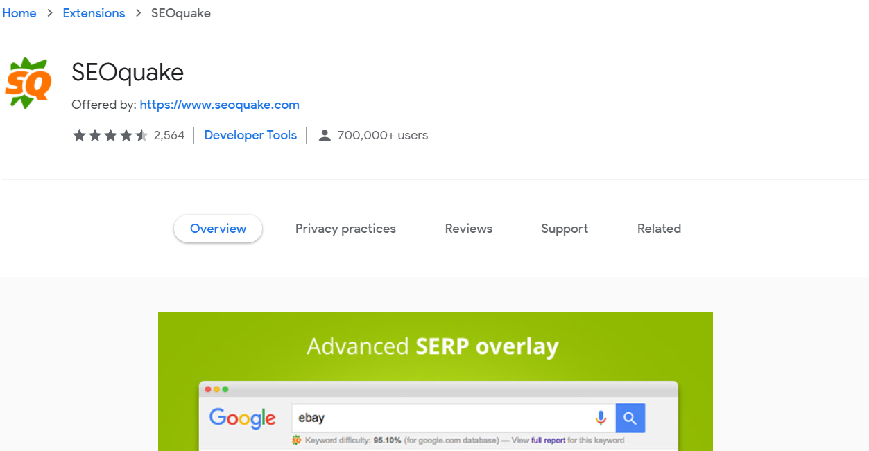The image size is (869, 451).
Task: Click the Keyword difficulty 95.10% text
Action: point(352,441)
